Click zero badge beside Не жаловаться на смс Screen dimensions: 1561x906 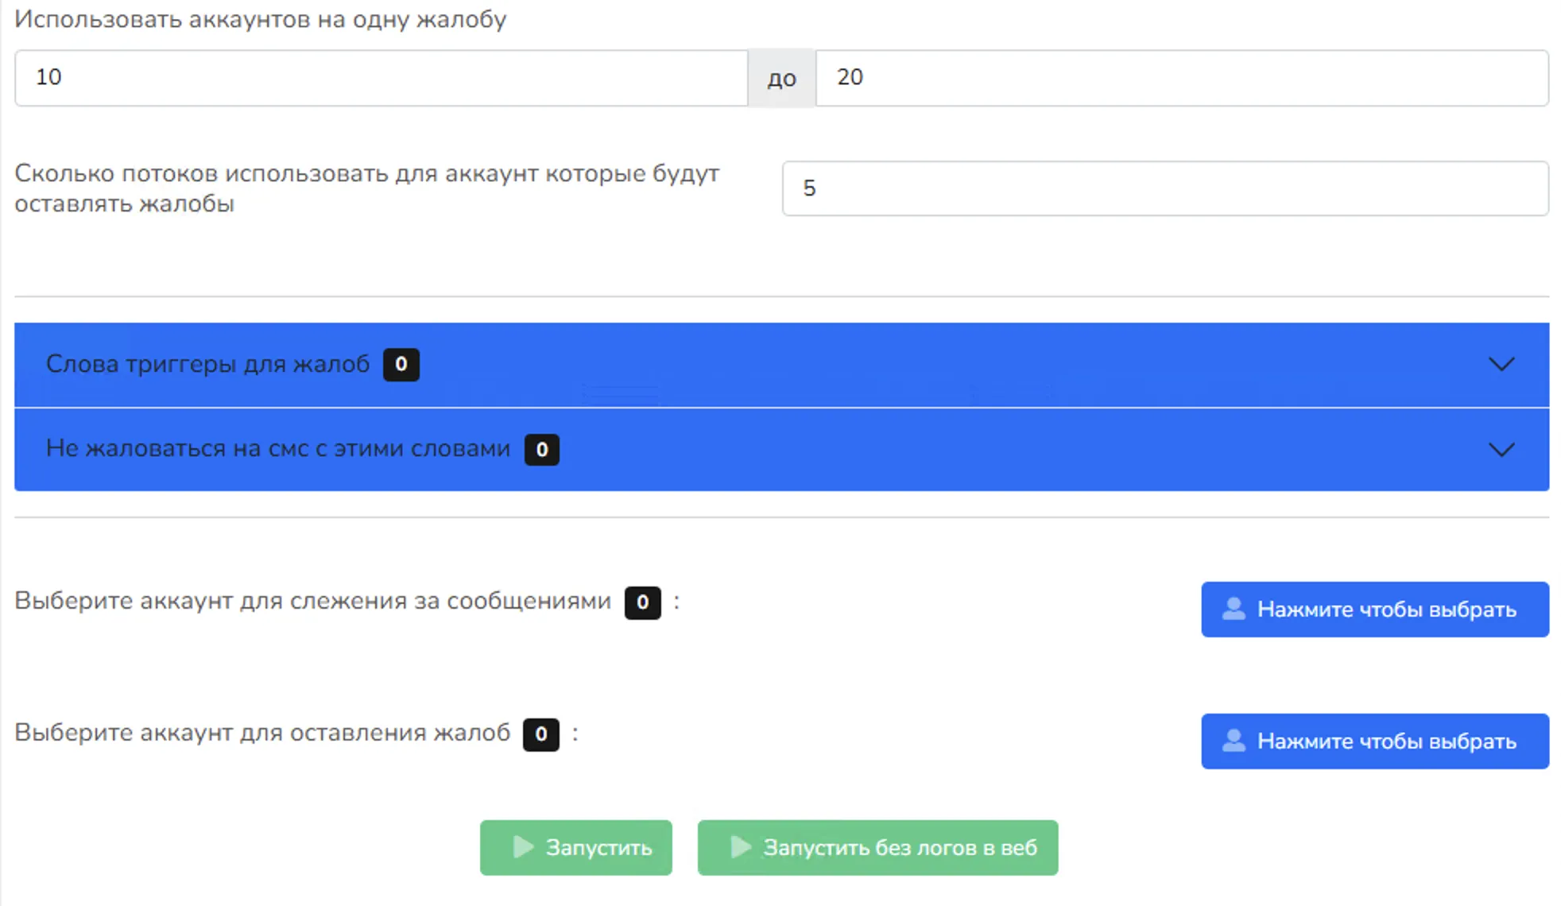point(541,449)
